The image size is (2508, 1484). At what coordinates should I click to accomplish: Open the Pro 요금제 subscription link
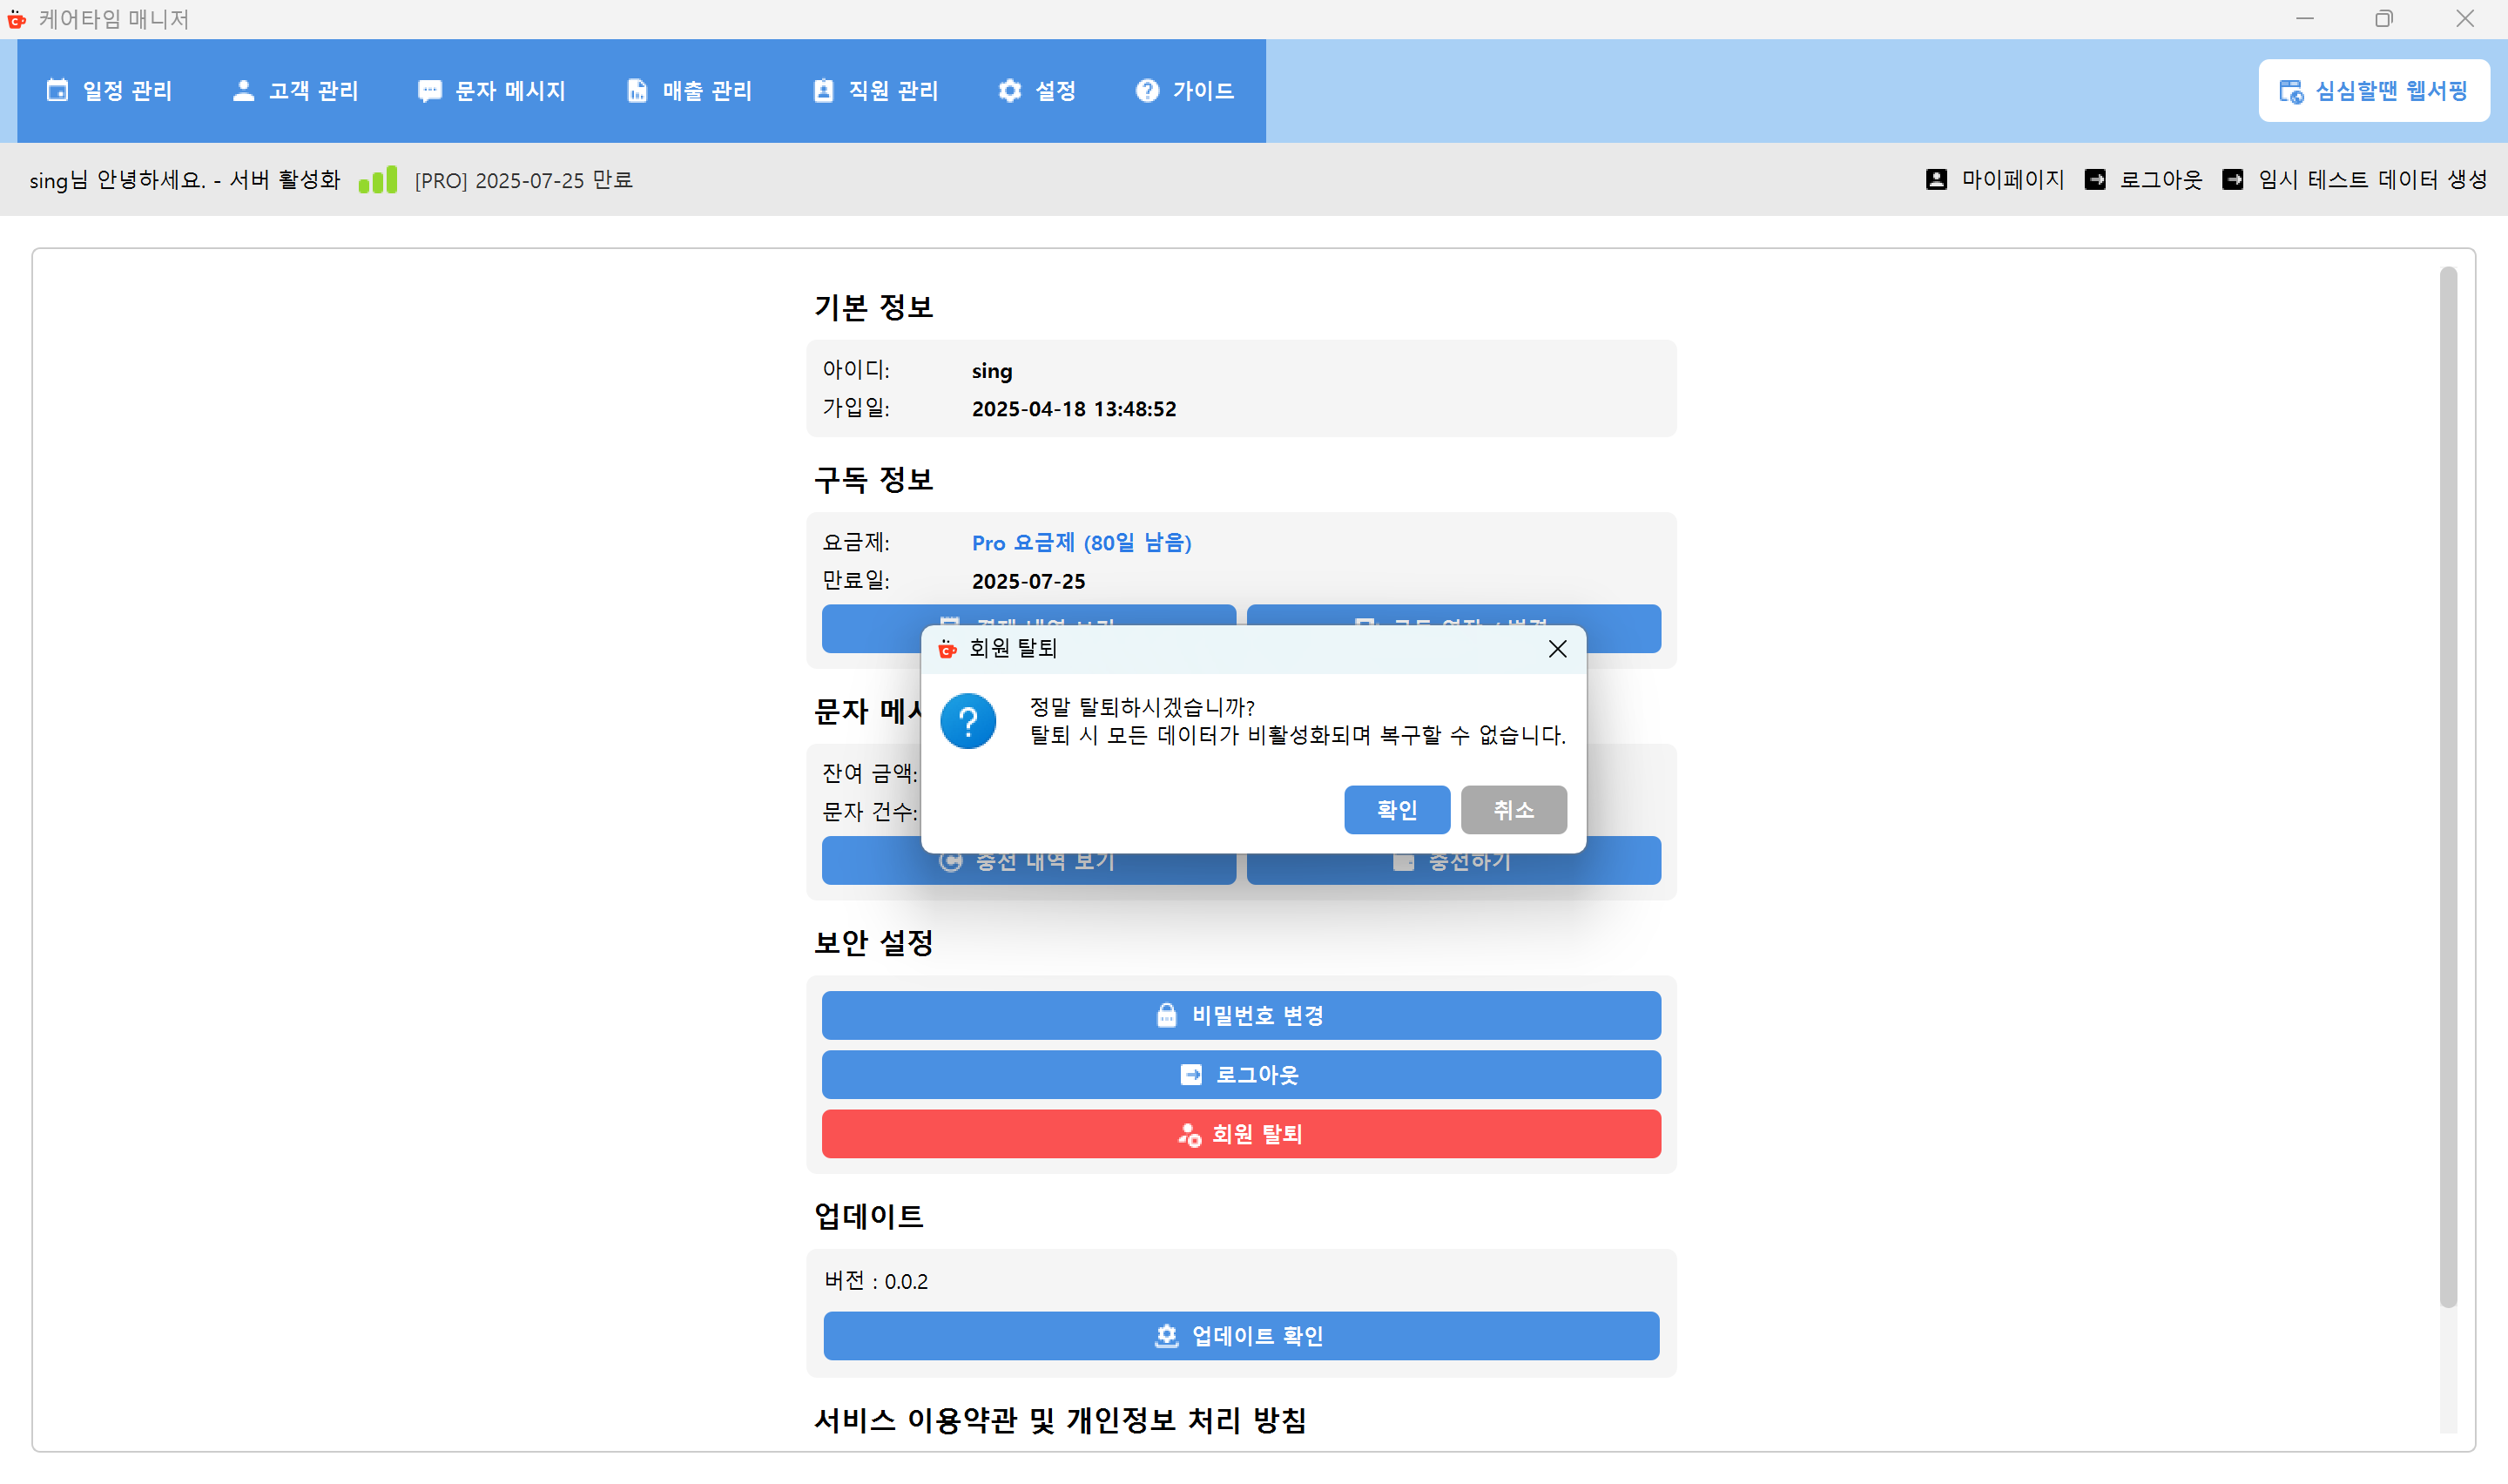(1081, 543)
